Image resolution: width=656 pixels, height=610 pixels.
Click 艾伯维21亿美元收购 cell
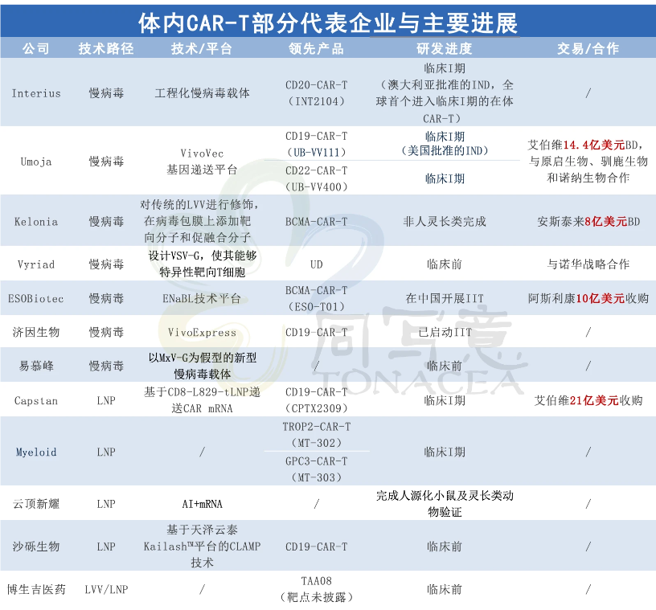pyautogui.click(x=588, y=401)
